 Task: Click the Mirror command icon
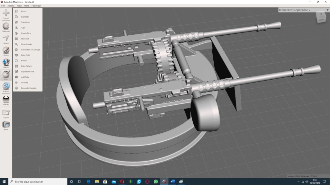click(16, 11)
